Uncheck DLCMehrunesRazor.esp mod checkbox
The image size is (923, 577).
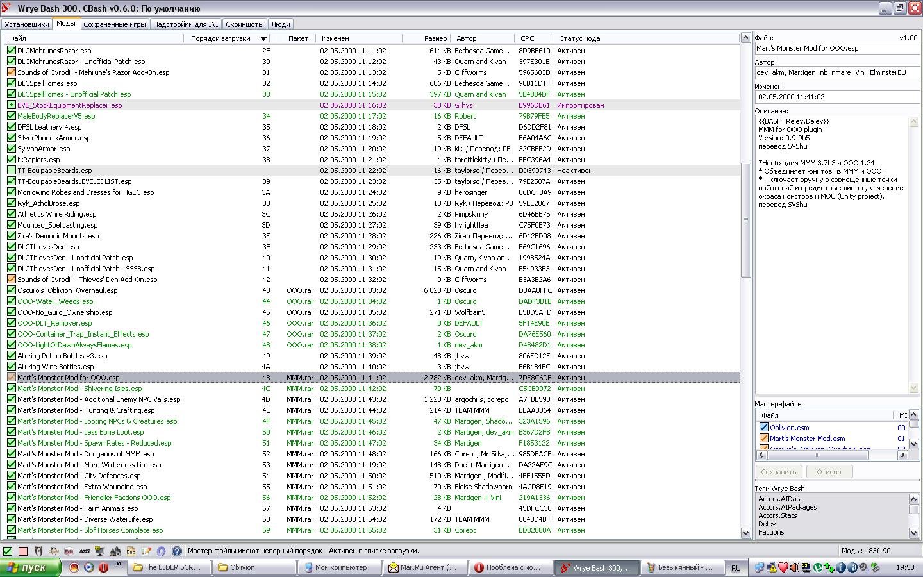pos(11,51)
